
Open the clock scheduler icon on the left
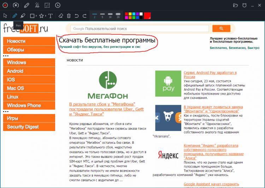pos(58,5)
